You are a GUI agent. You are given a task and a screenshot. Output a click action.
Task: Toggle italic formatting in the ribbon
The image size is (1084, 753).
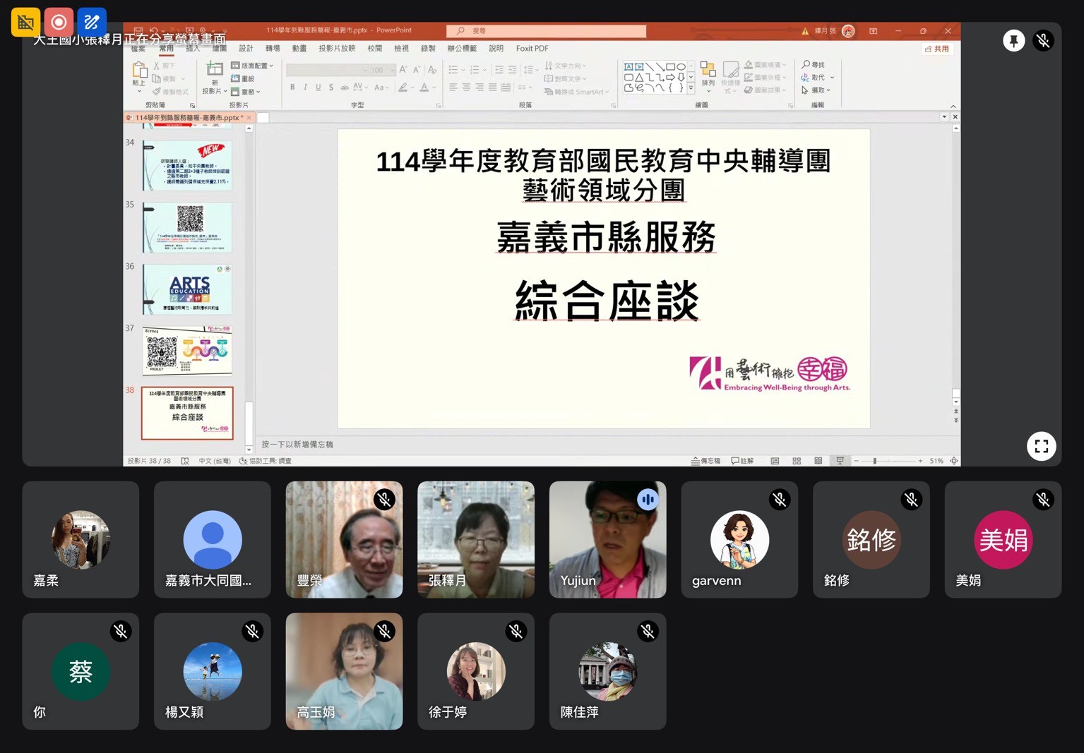[x=305, y=88]
